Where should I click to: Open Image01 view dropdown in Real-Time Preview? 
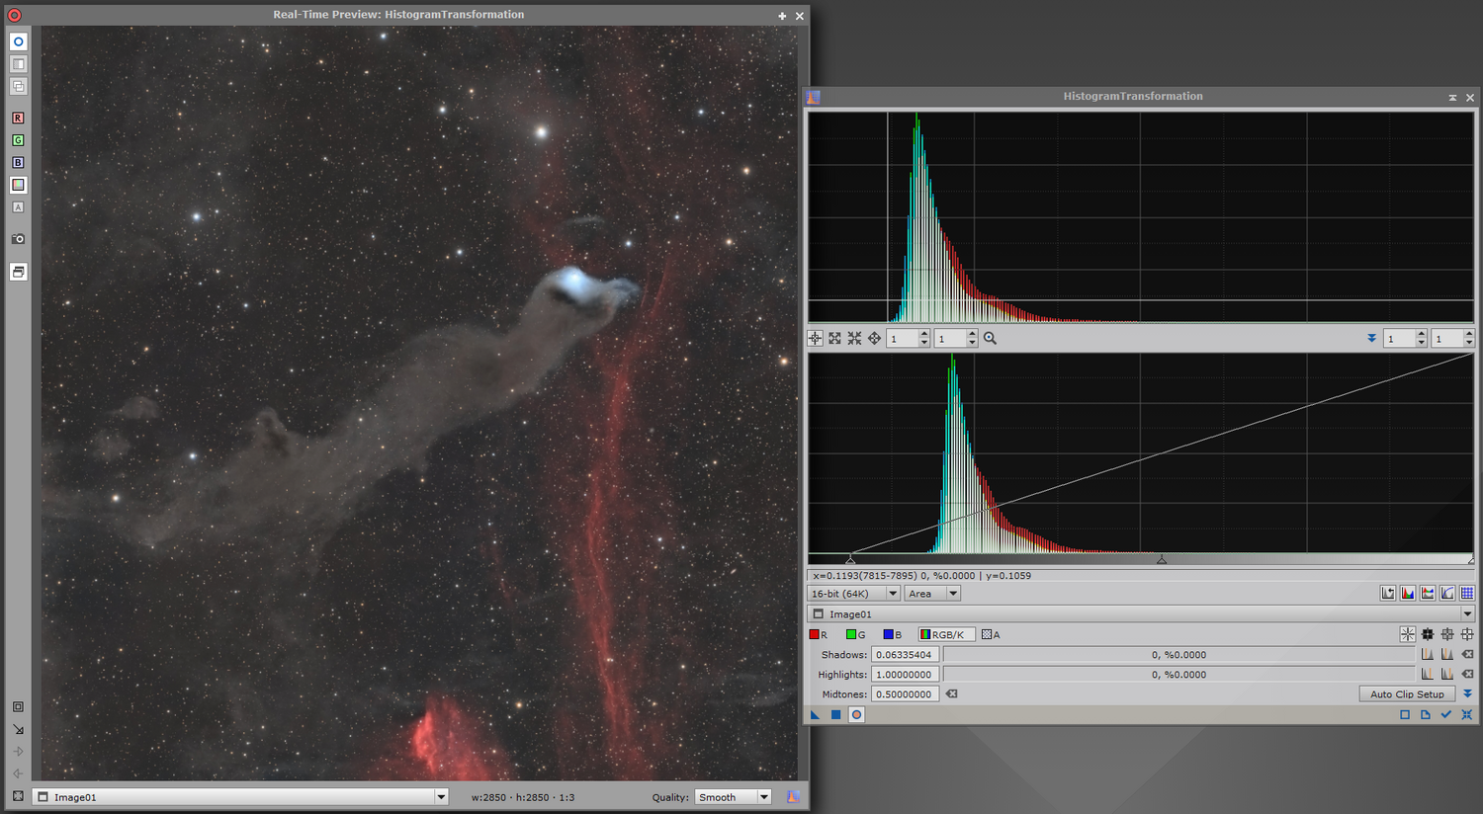click(x=241, y=797)
